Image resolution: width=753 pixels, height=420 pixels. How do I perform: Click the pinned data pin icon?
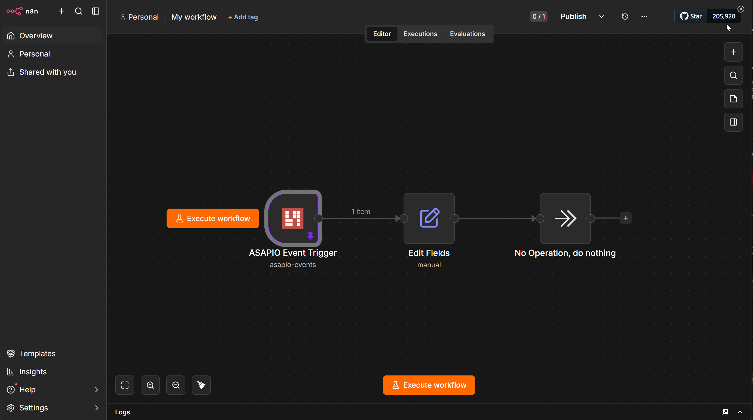310,236
